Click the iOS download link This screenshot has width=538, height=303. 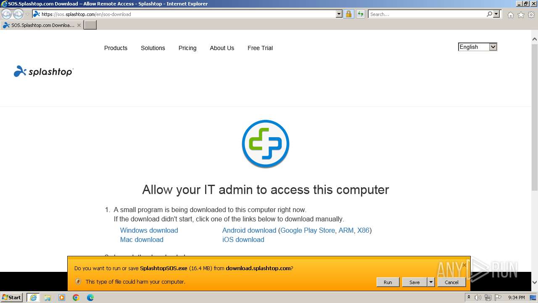pos(243,239)
